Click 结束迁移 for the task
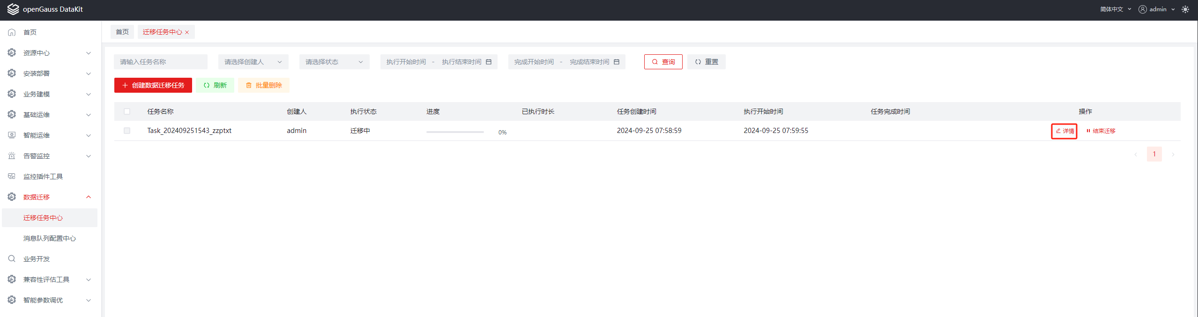The height and width of the screenshot is (317, 1198). point(1101,131)
